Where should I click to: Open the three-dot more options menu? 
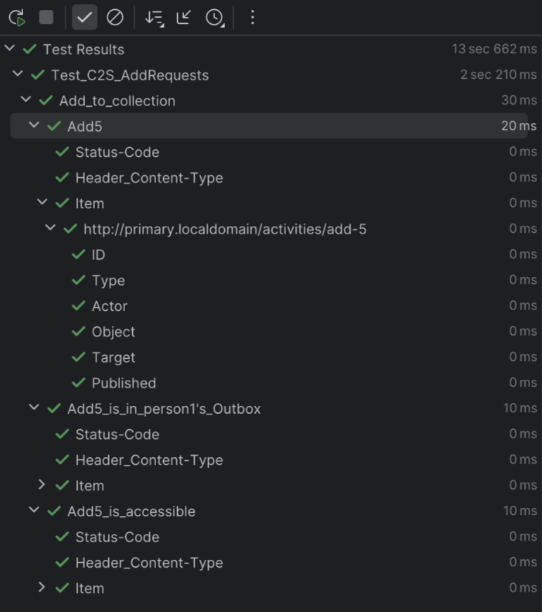point(252,17)
